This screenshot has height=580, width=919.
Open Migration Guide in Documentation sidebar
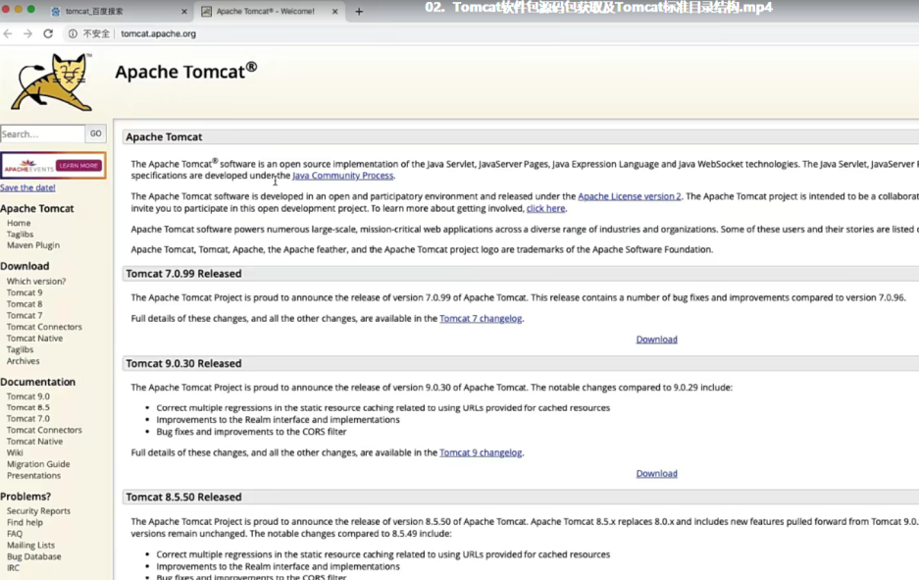tap(38, 464)
